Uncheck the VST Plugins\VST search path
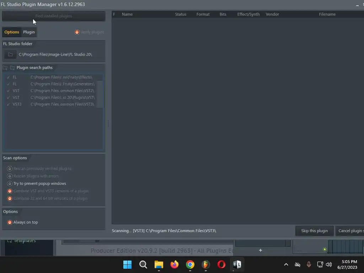This screenshot has width=364, height=273. (9, 97)
